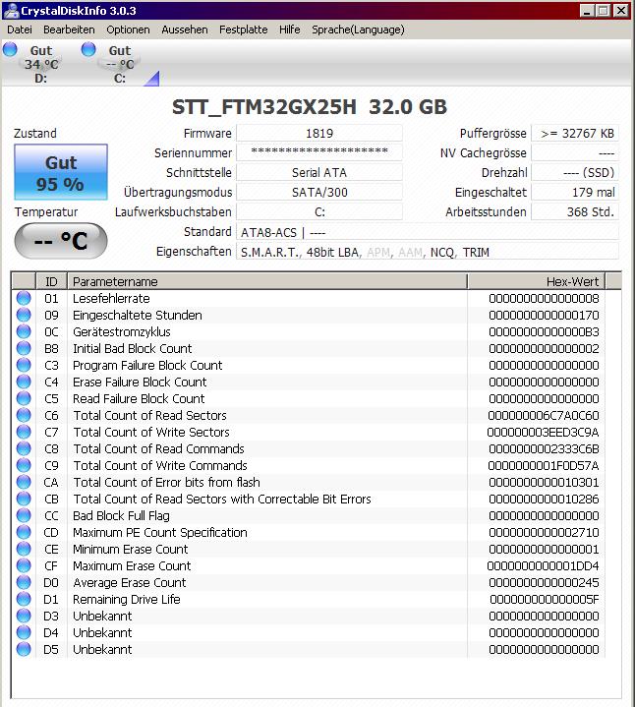This screenshot has height=707, width=635.
Task: Click status orb of Total Count of Read Sectors
Action: click(x=24, y=415)
